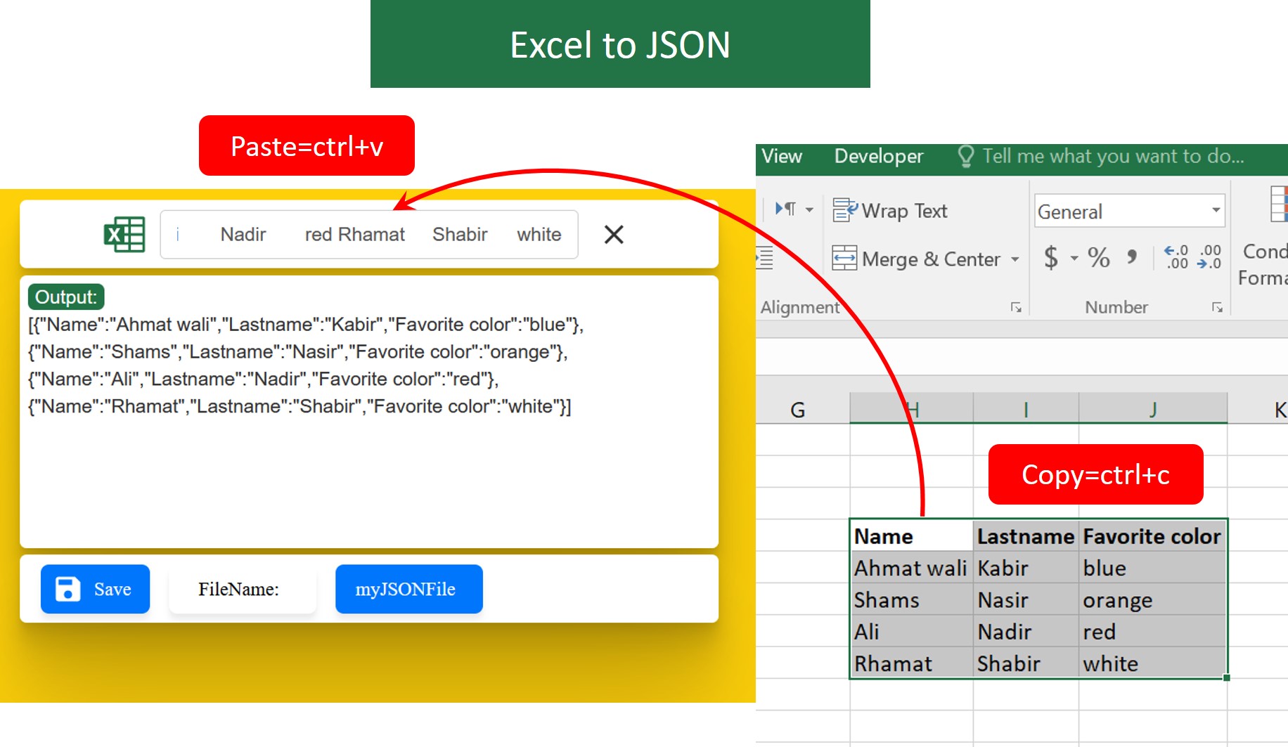This screenshot has width=1288, height=747.
Task: Open Number group dialog launcher
Action: click(1217, 307)
